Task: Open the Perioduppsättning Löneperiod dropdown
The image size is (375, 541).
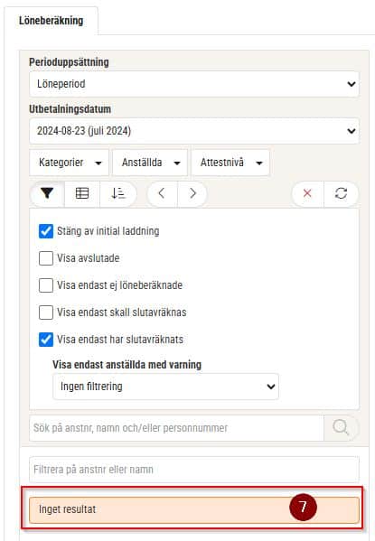Action: point(194,84)
